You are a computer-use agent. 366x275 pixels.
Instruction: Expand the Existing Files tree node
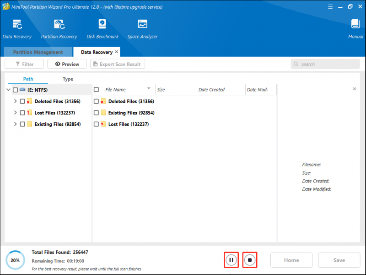pos(16,124)
